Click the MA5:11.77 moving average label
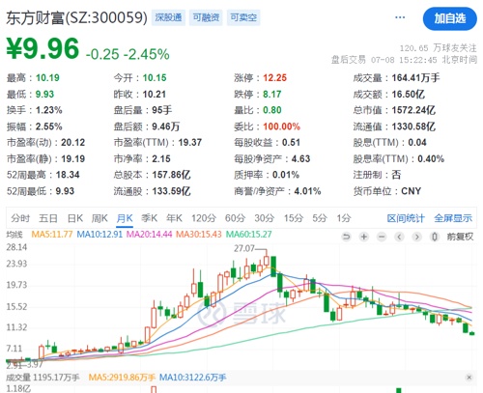 tap(52, 235)
